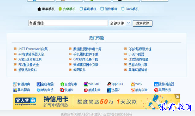This screenshot has width=195, height=116.
Task: Open the QQ农场最新外挂 link
Action: 140,49
